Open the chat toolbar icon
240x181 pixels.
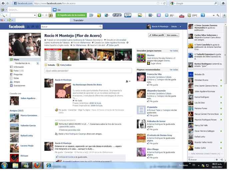coord(128,15)
